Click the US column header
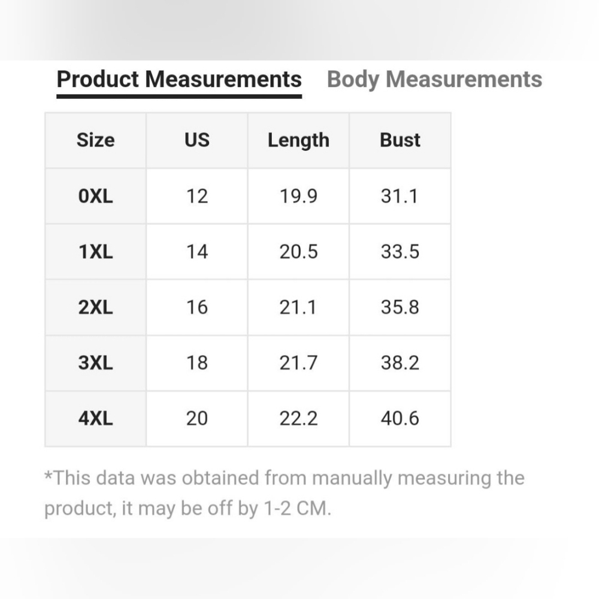 (x=196, y=140)
